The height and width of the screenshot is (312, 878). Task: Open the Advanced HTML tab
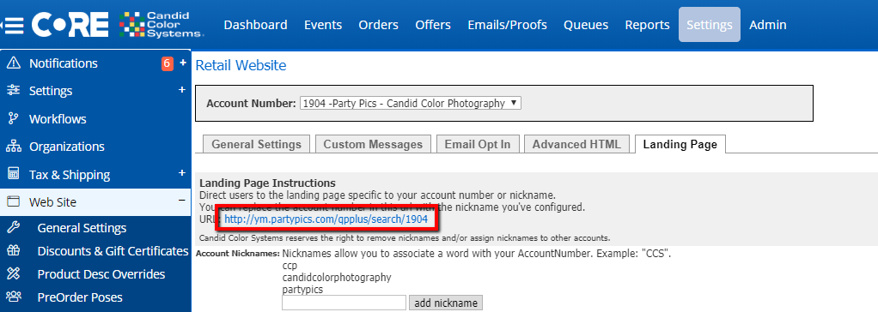click(x=576, y=144)
